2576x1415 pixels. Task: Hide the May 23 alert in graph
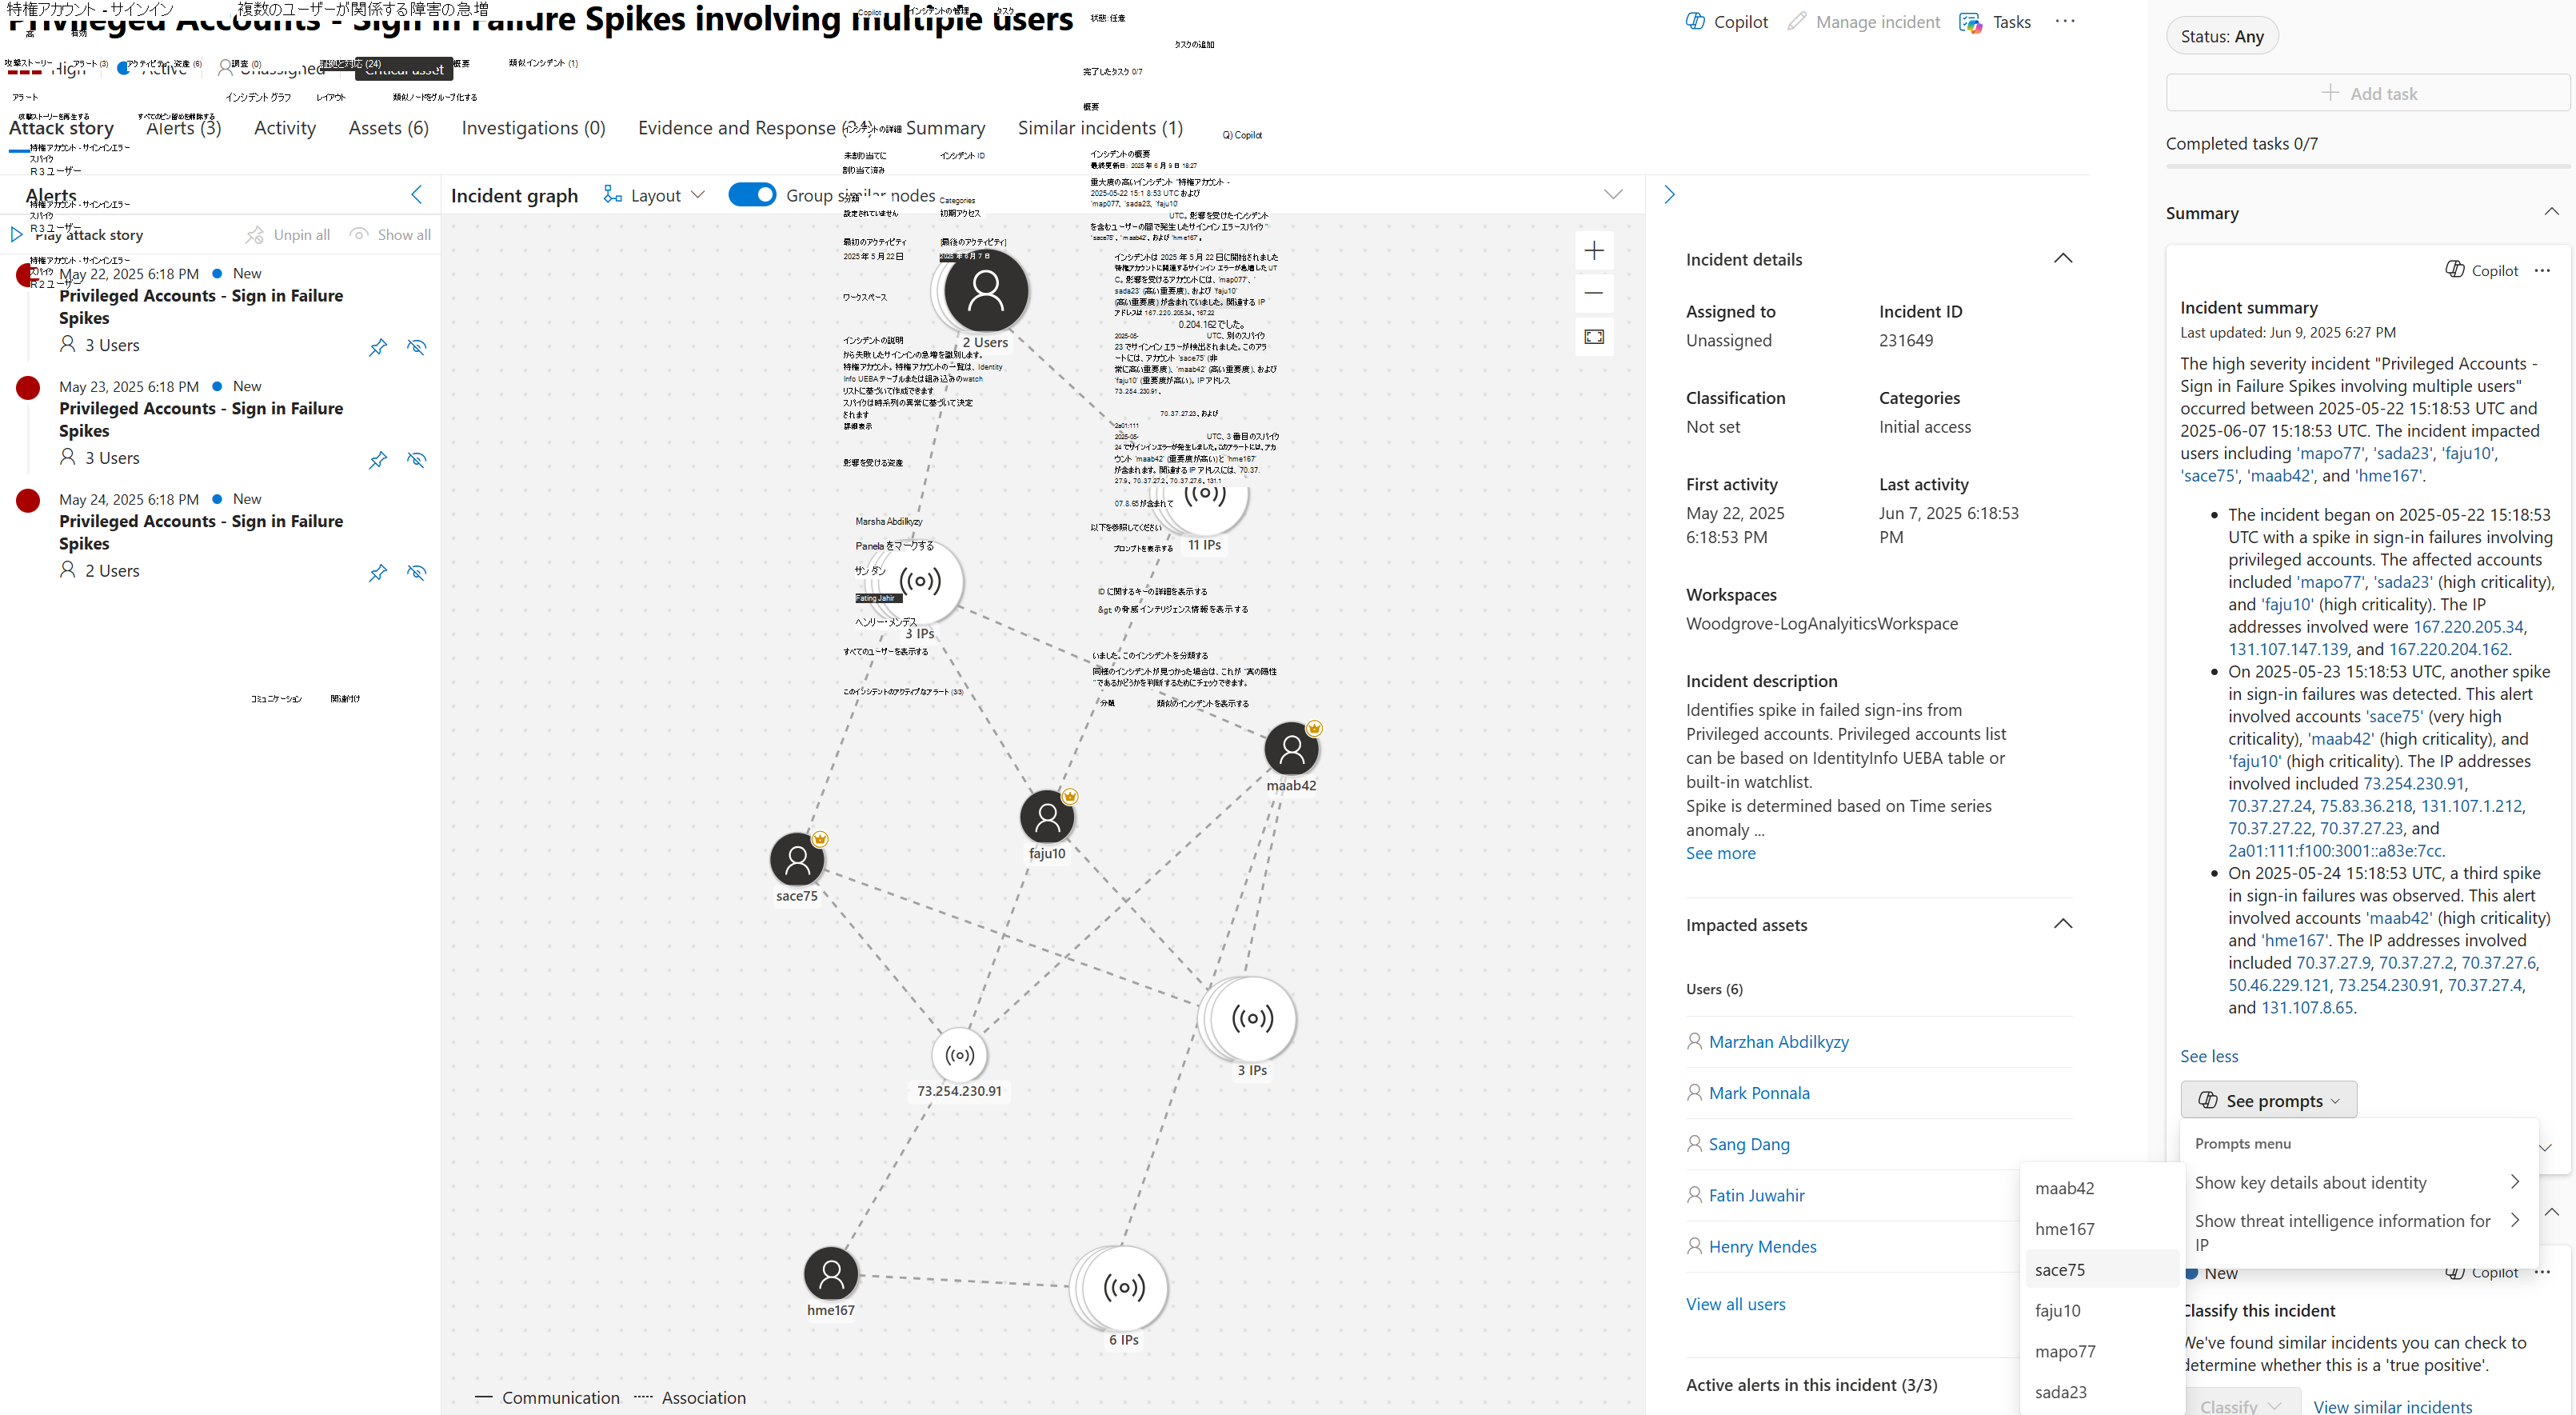tap(417, 460)
